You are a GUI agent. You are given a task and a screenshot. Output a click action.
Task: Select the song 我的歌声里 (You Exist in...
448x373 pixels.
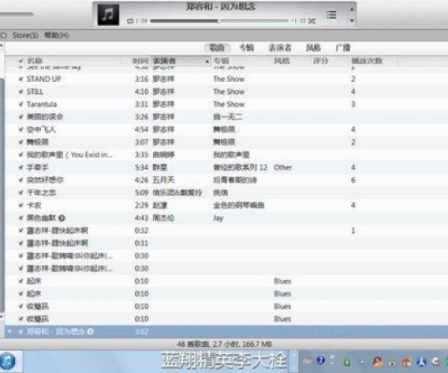69,154
